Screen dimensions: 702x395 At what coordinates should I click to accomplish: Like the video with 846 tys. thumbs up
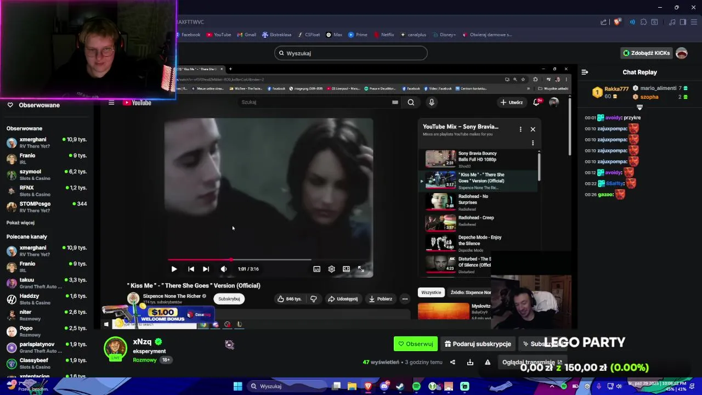click(x=290, y=299)
